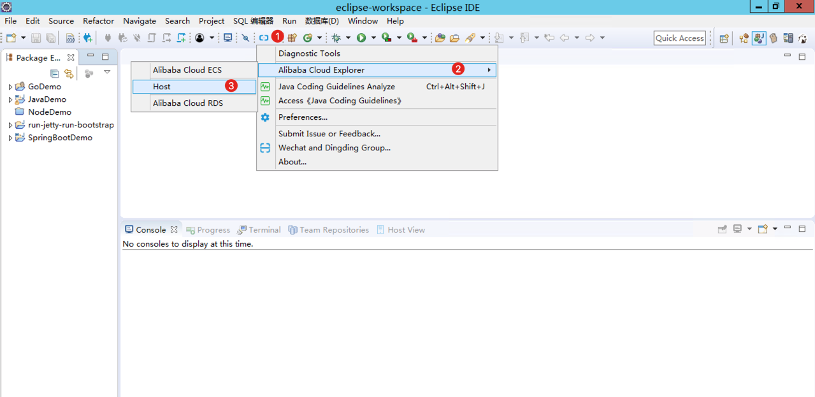Screen dimensions: 815x397
Task: Open the Window menu
Action: tap(363, 21)
